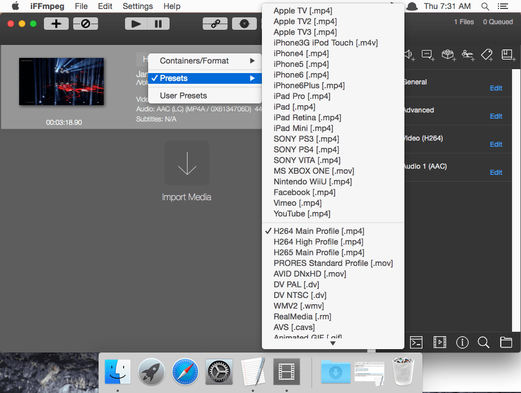Open the Apple menu
Image resolution: width=521 pixels, height=393 pixels.
pos(15,6)
